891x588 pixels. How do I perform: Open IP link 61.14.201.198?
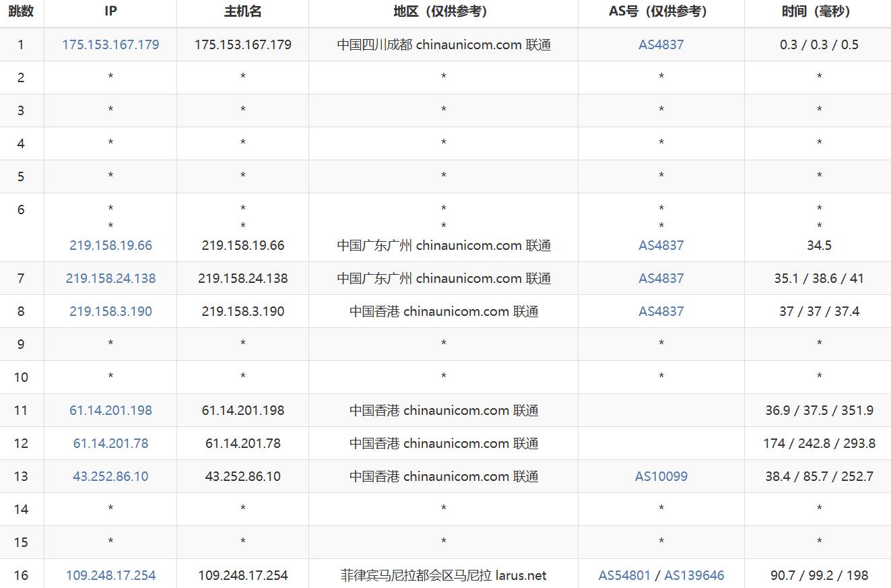[110, 410]
